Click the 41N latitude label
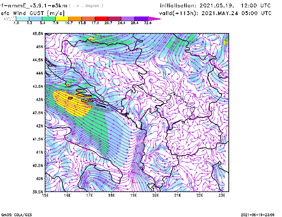282x217 pixels. 39,152
